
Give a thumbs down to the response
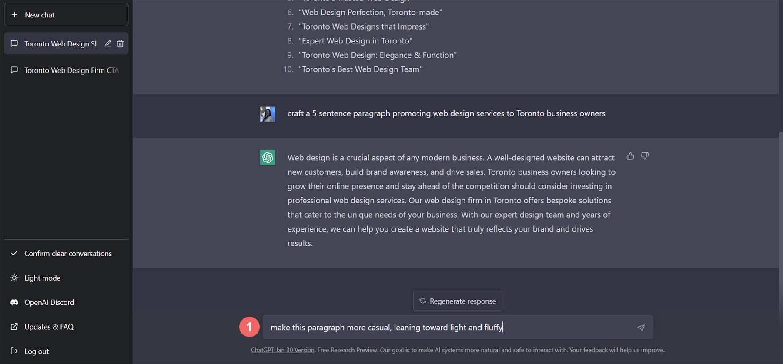(645, 156)
